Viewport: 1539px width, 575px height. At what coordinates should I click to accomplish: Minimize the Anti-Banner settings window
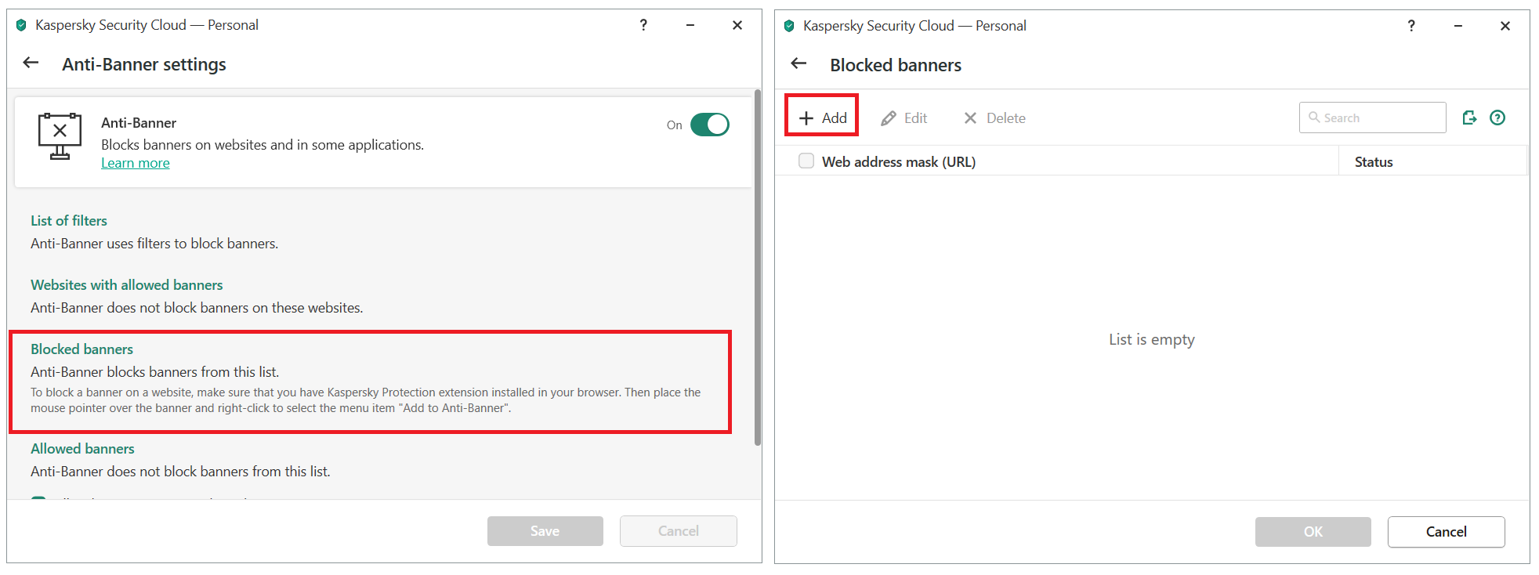tap(690, 25)
